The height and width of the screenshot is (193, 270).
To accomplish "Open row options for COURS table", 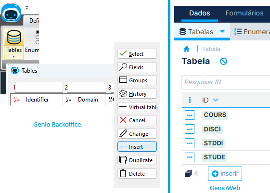I will point(190,115).
